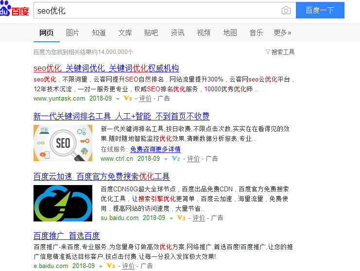Click the 百度云加速 cloud logo thumbnail
The width and height of the screenshot is (360, 271).
63,203
